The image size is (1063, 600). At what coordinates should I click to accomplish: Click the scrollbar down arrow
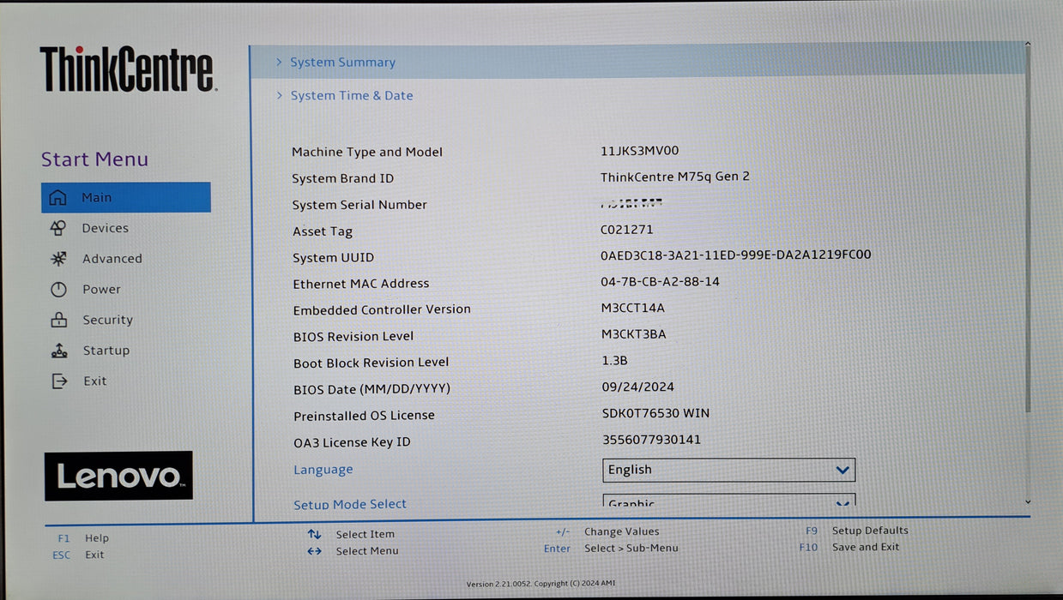[1028, 502]
